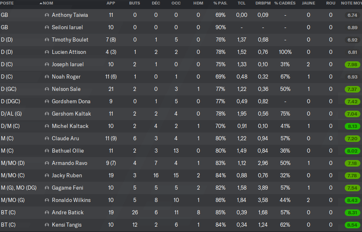Click on Bethuel Ollie's name

(67, 151)
